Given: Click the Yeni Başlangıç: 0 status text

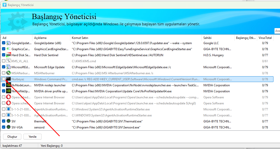Looking at the screenshot, I should tap(52, 145).
